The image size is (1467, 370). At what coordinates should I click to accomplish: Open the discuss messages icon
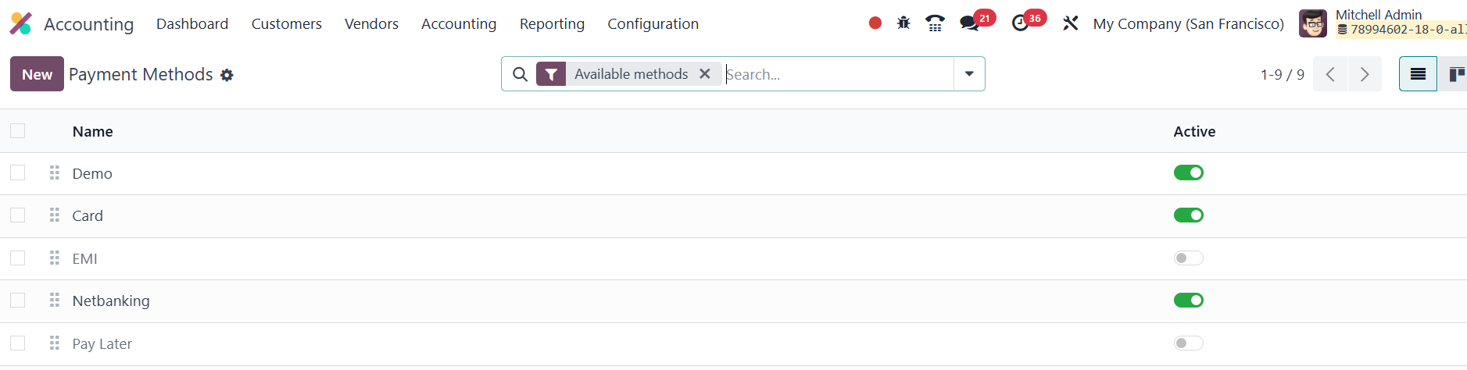point(970,23)
